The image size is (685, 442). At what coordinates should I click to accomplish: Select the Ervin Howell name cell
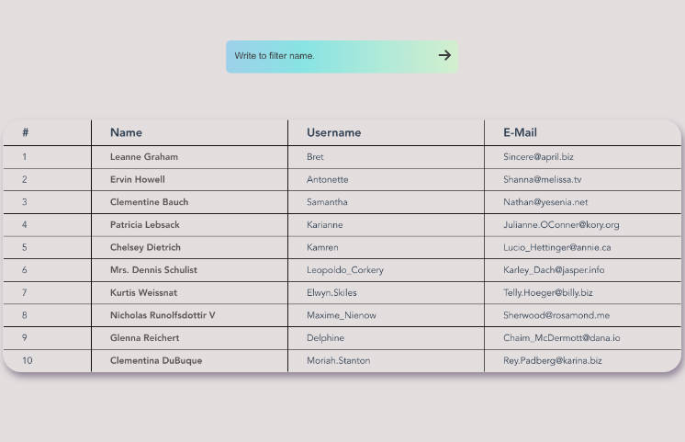tap(138, 180)
